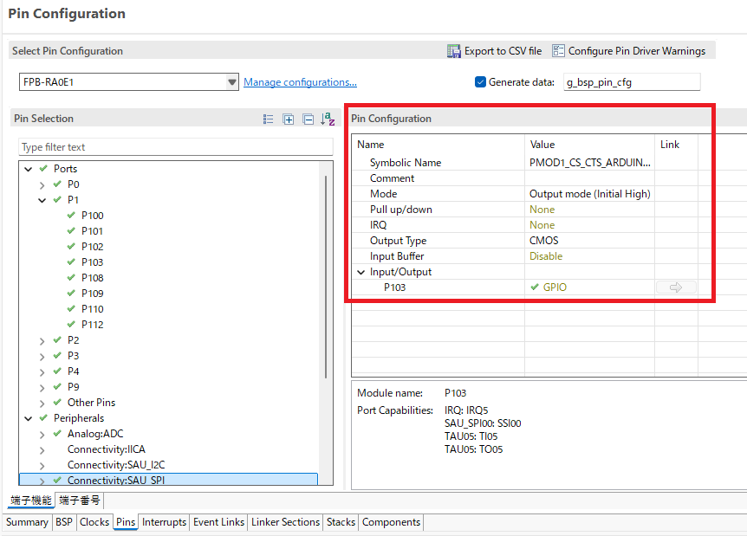
Task: Click the Type filter text field
Action: click(175, 147)
